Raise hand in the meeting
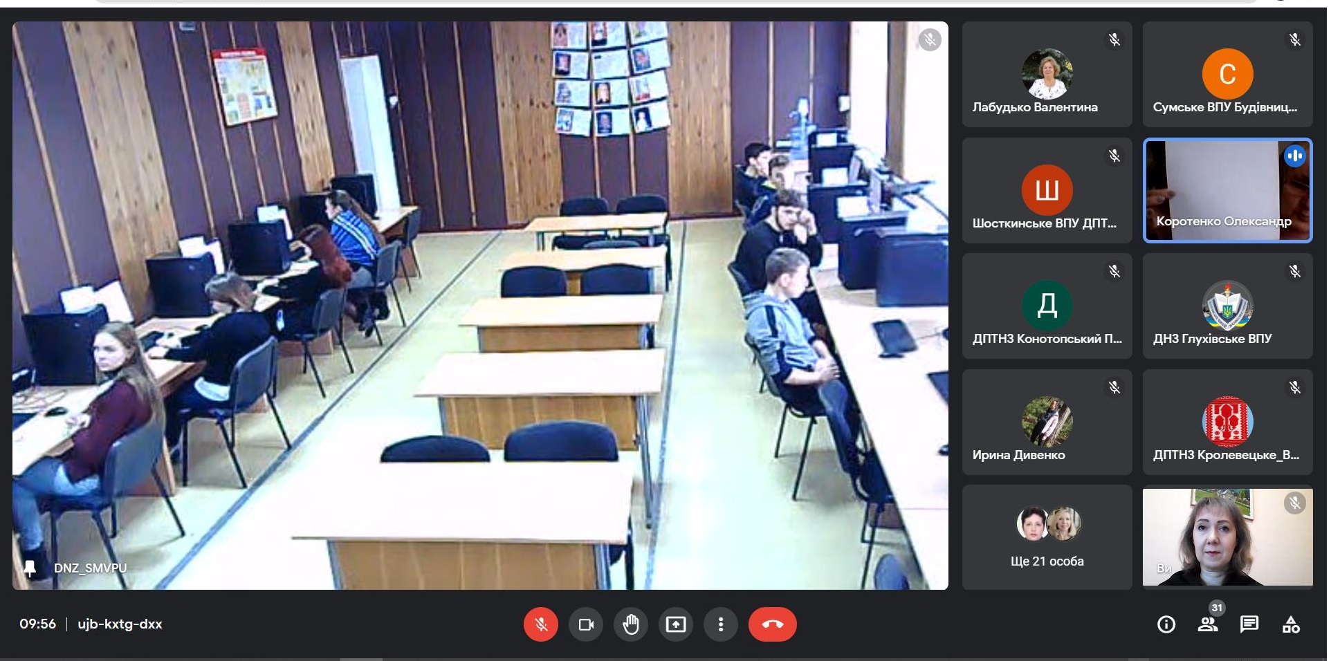This screenshot has width=1331, height=661. pyautogui.click(x=631, y=624)
